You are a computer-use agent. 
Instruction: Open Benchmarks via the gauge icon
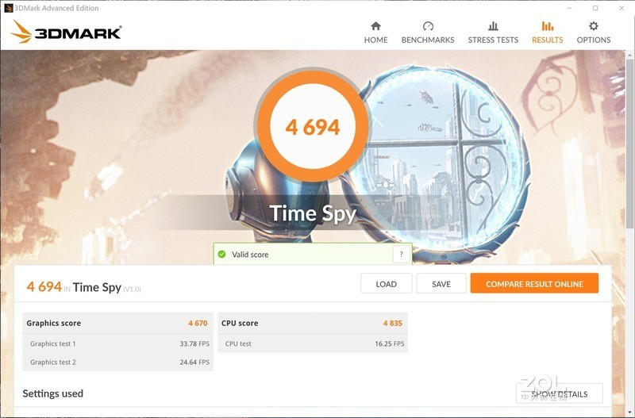pyautogui.click(x=428, y=26)
